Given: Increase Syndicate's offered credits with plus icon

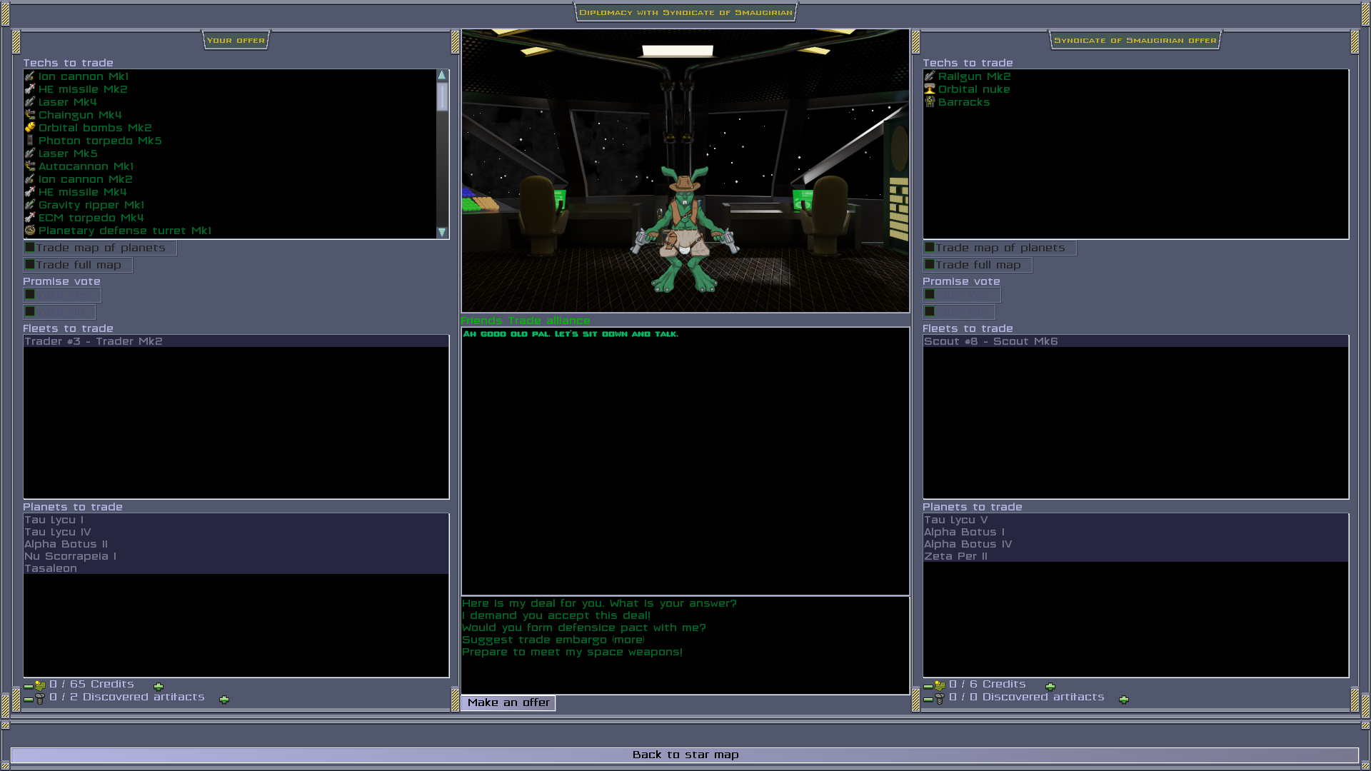Looking at the screenshot, I should (x=1050, y=686).
